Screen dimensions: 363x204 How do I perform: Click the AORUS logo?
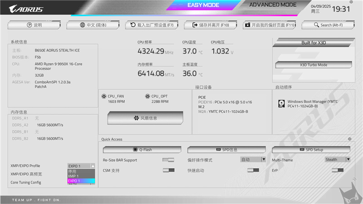point(26,9)
